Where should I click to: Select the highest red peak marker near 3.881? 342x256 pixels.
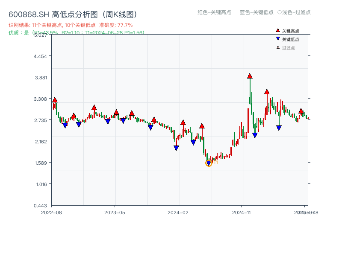click(250, 76)
